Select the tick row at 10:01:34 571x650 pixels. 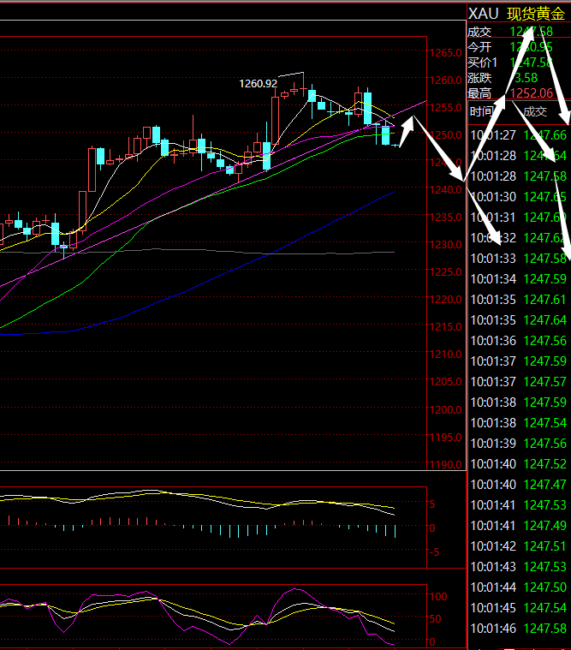(x=519, y=279)
